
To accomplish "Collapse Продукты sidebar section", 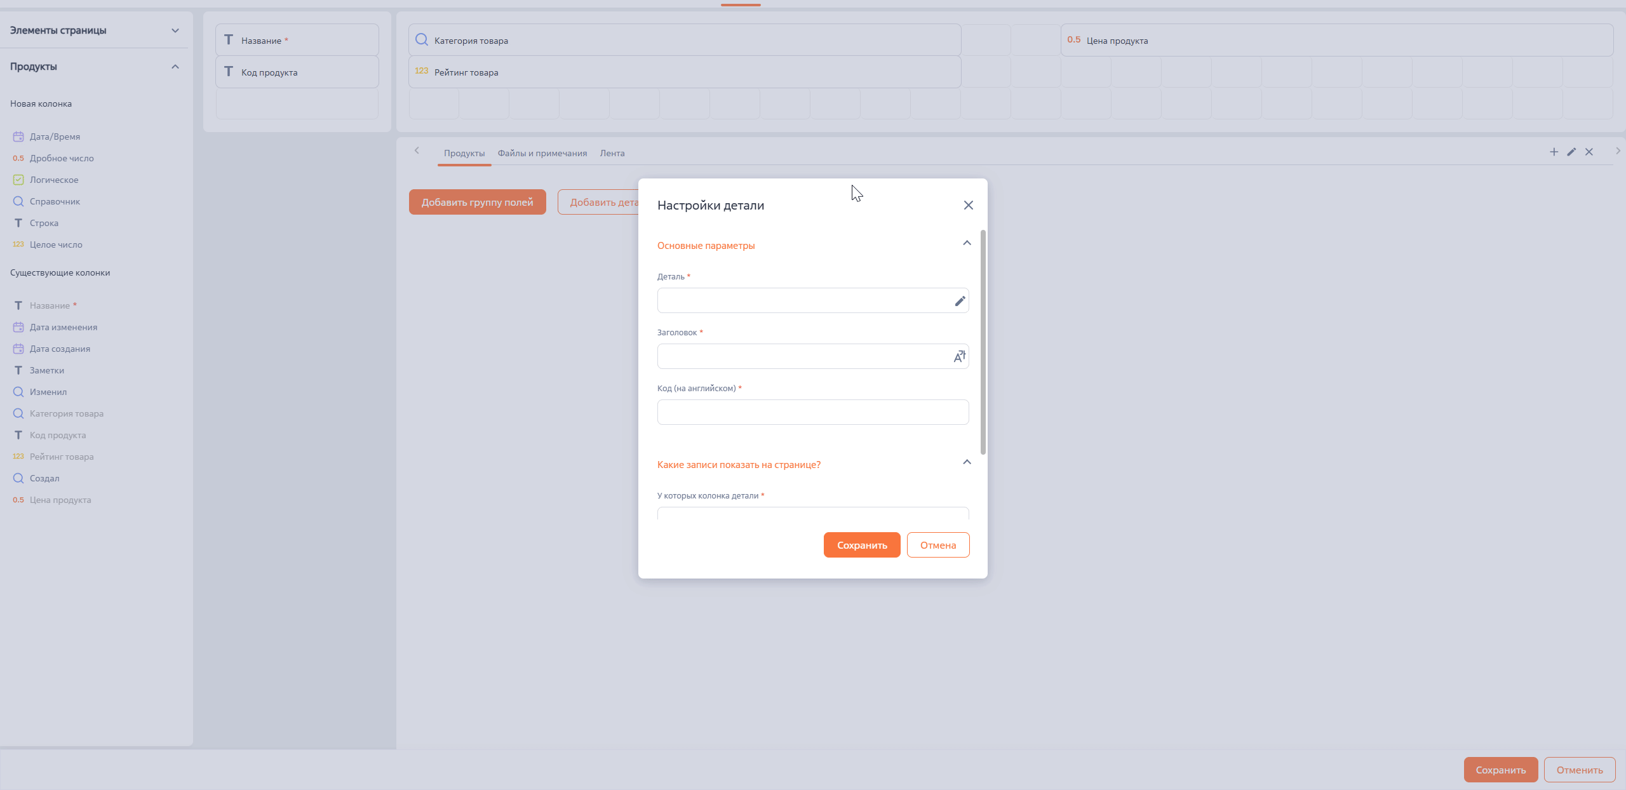I will 175,67.
